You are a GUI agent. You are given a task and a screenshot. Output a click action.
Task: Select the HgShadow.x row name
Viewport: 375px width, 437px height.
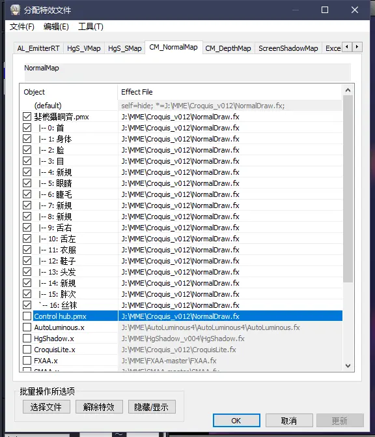pyautogui.click(x=54, y=339)
